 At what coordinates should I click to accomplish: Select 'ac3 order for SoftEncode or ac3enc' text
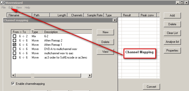(x=66, y=57)
